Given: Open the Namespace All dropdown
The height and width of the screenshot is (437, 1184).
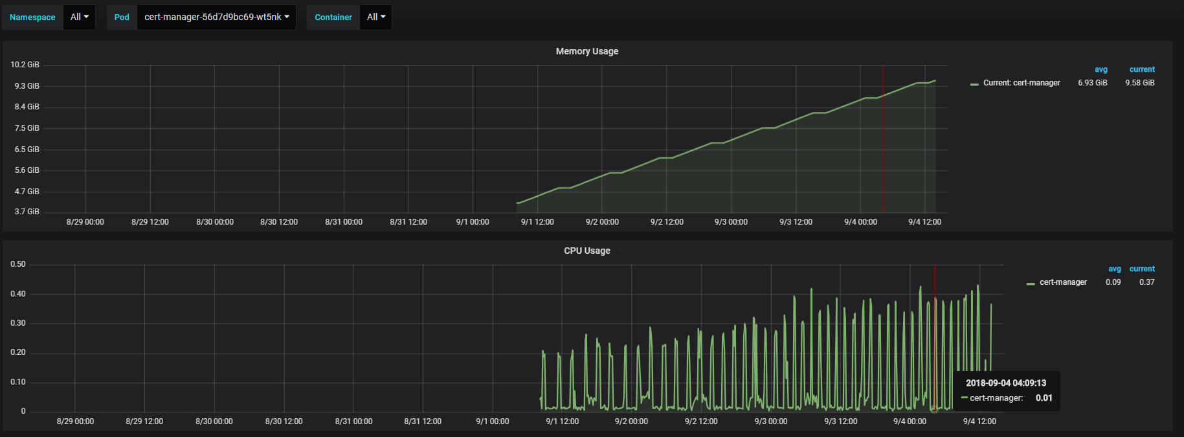Looking at the screenshot, I should point(79,17).
